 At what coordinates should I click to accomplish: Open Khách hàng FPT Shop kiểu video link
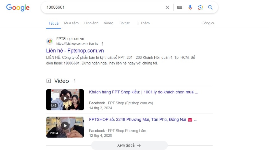(x=143, y=92)
